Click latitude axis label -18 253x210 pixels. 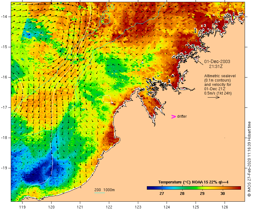(x=4, y=138)
